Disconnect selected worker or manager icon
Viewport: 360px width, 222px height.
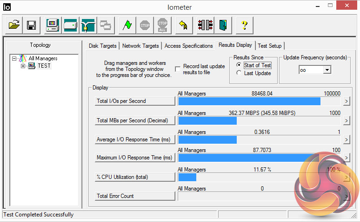205,25
